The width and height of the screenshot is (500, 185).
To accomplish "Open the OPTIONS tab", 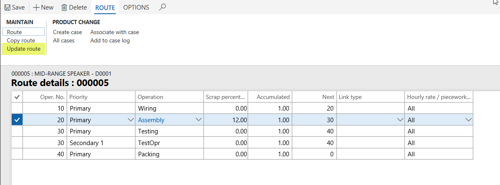I will pos(136,7).
